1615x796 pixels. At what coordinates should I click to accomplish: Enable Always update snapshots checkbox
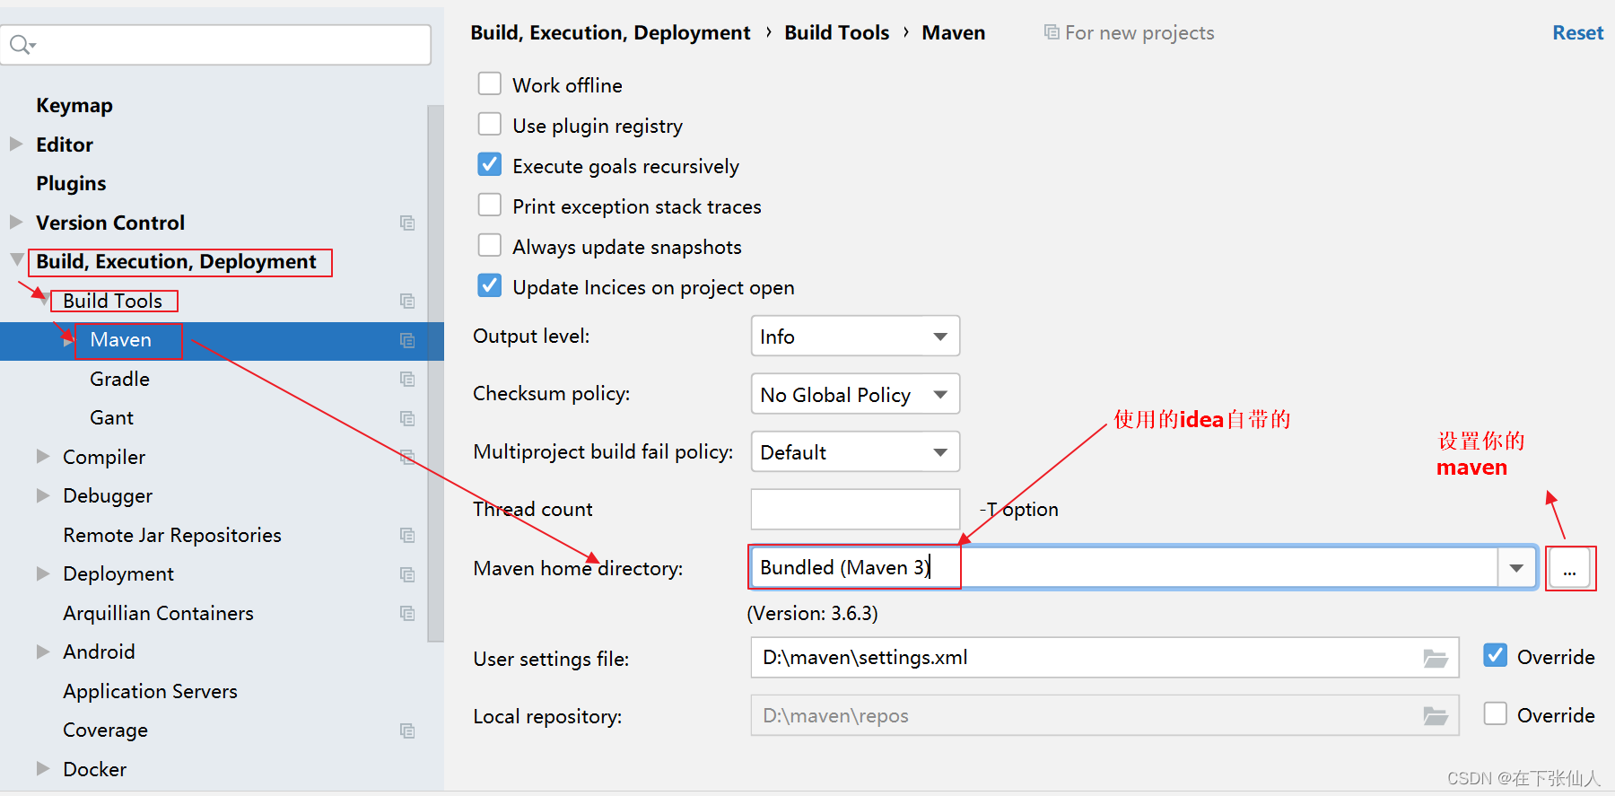[x=490, y=245]
